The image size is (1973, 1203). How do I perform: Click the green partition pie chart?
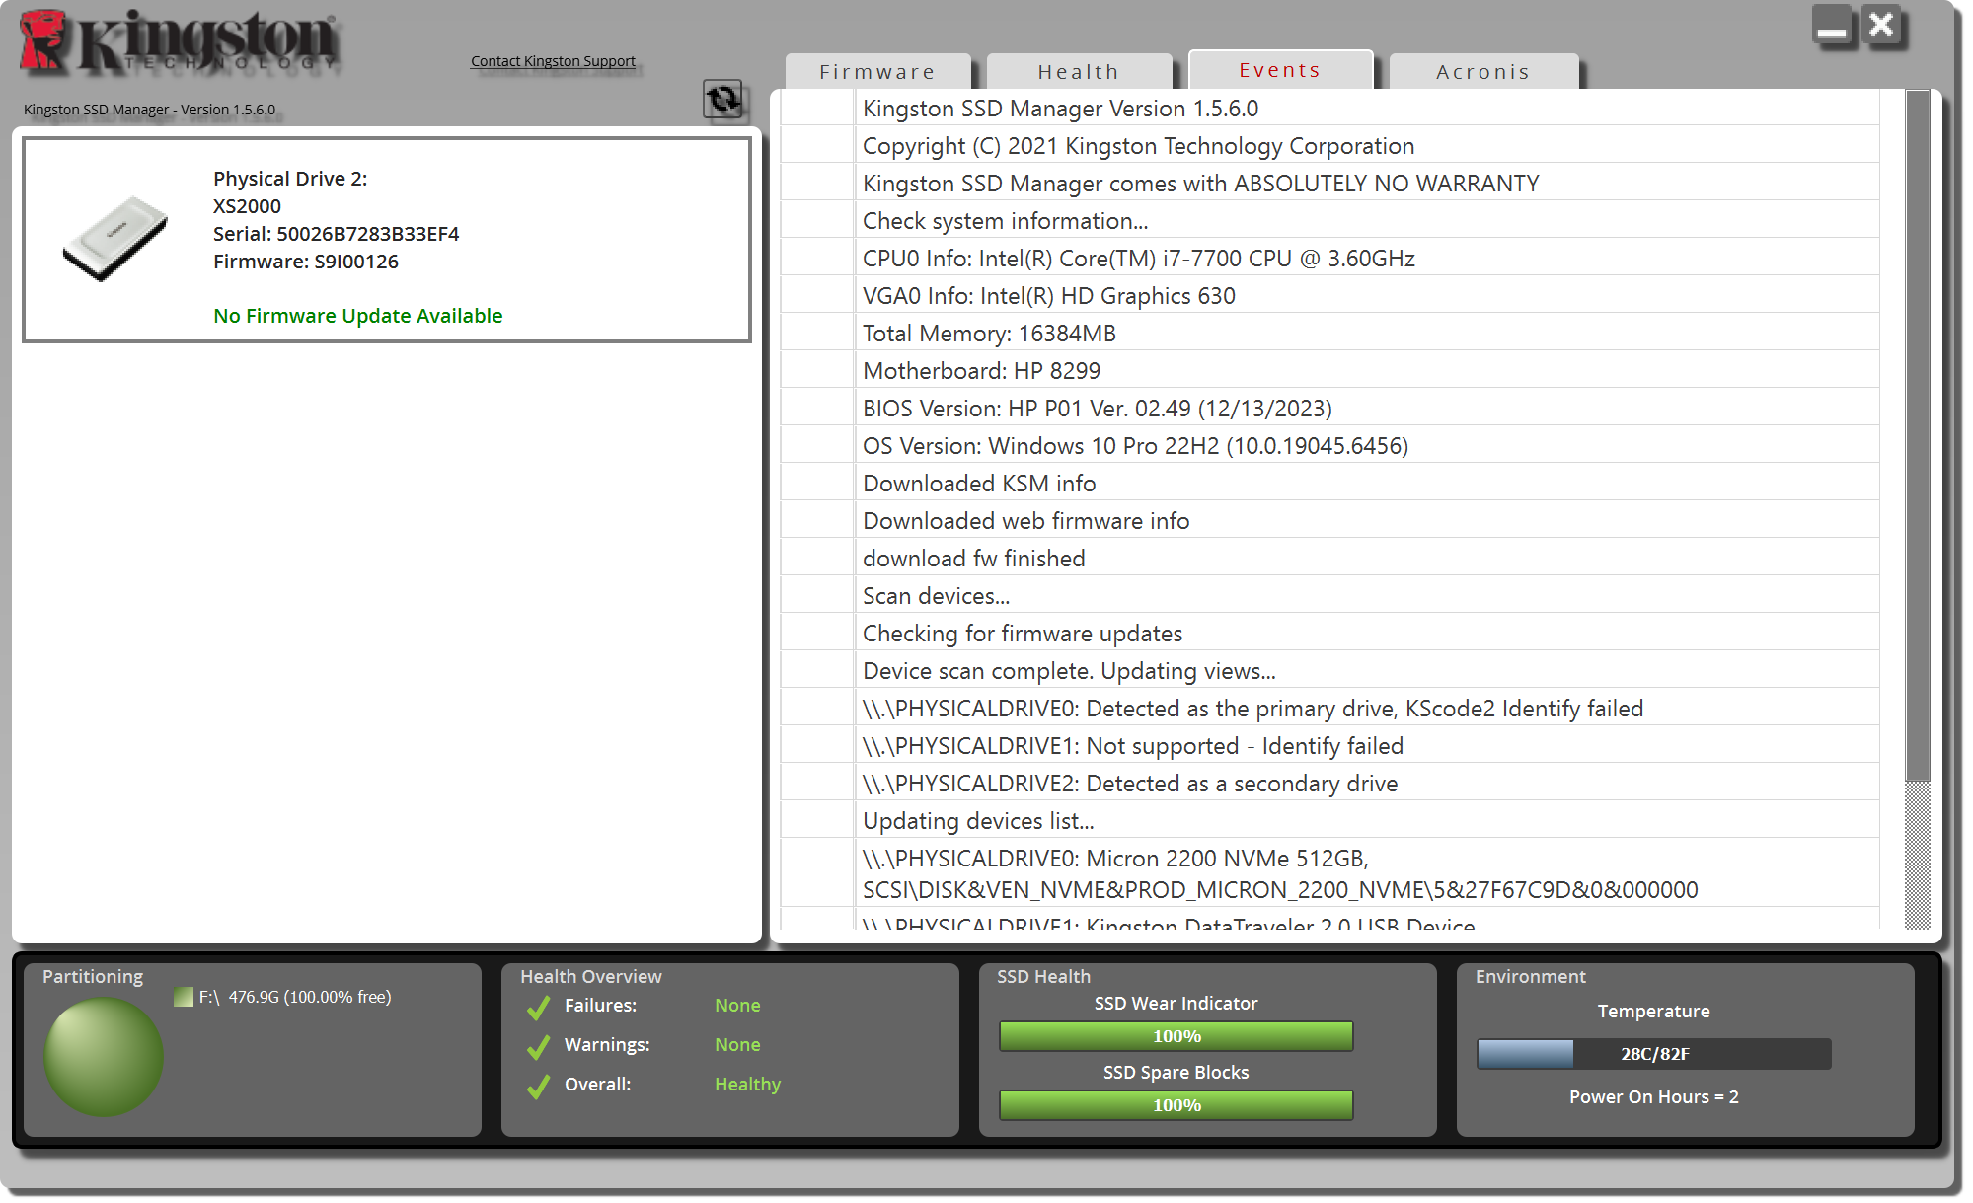(104, 1056)
